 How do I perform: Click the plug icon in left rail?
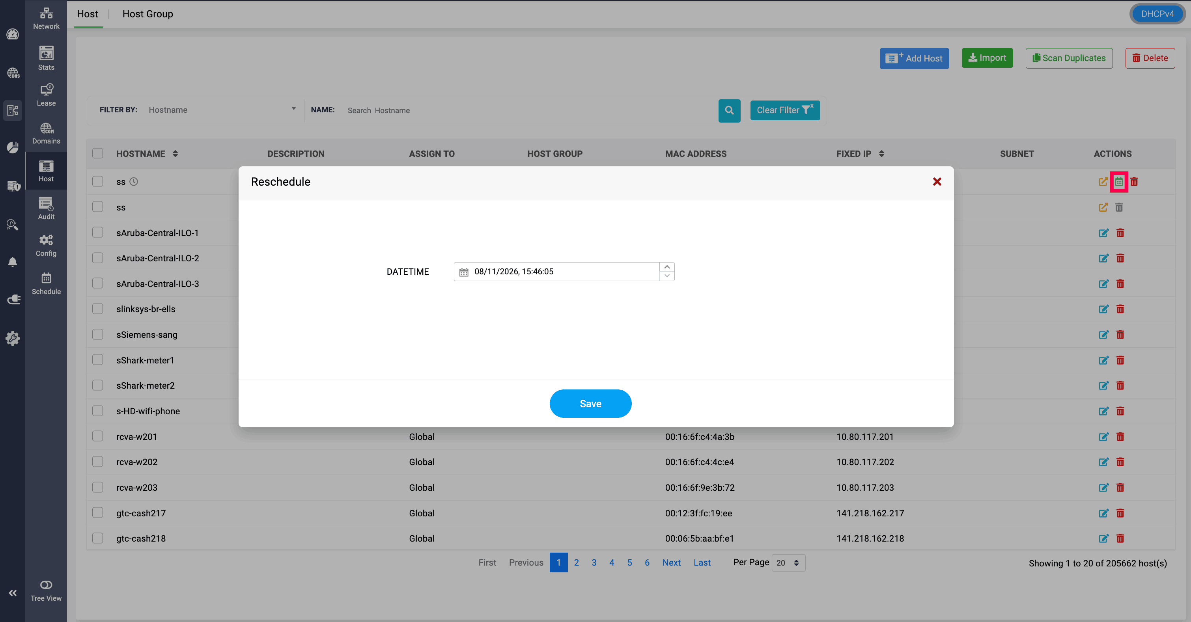pyautogui.click(x=13, y=300)
